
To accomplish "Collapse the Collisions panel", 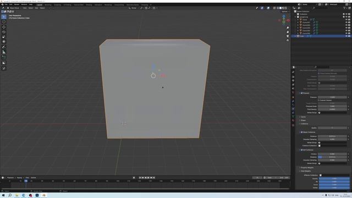I will 304,124.
